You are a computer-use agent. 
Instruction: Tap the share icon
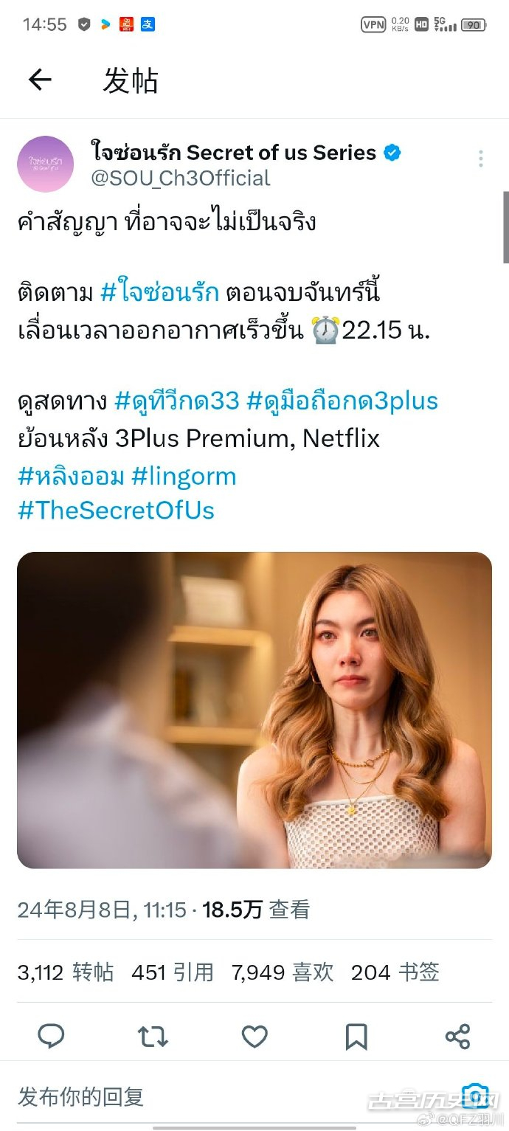[x=458, y=1037]
